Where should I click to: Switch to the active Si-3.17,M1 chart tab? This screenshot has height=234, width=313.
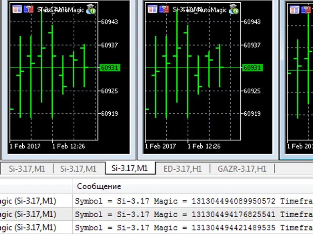[x=130, y=168]
